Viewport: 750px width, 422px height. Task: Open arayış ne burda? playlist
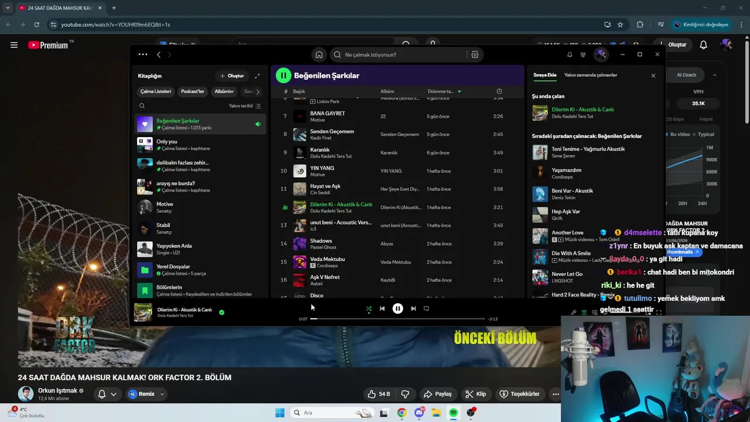click(x=200, y=186)
